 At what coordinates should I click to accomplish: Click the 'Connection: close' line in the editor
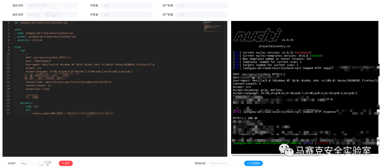[38, 89]
